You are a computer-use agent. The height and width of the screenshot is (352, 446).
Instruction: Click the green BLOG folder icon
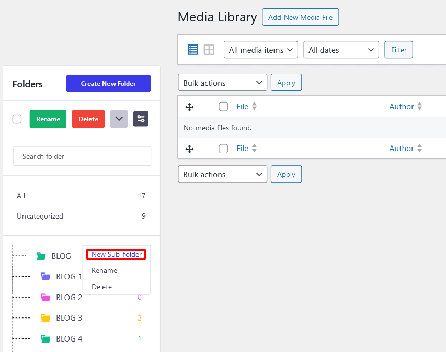[x=41, y=256]
